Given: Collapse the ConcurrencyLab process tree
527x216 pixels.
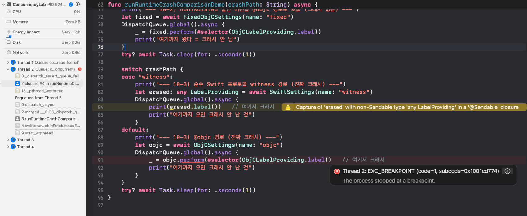Looking at the screenshot, I should (x=4, y=4).
